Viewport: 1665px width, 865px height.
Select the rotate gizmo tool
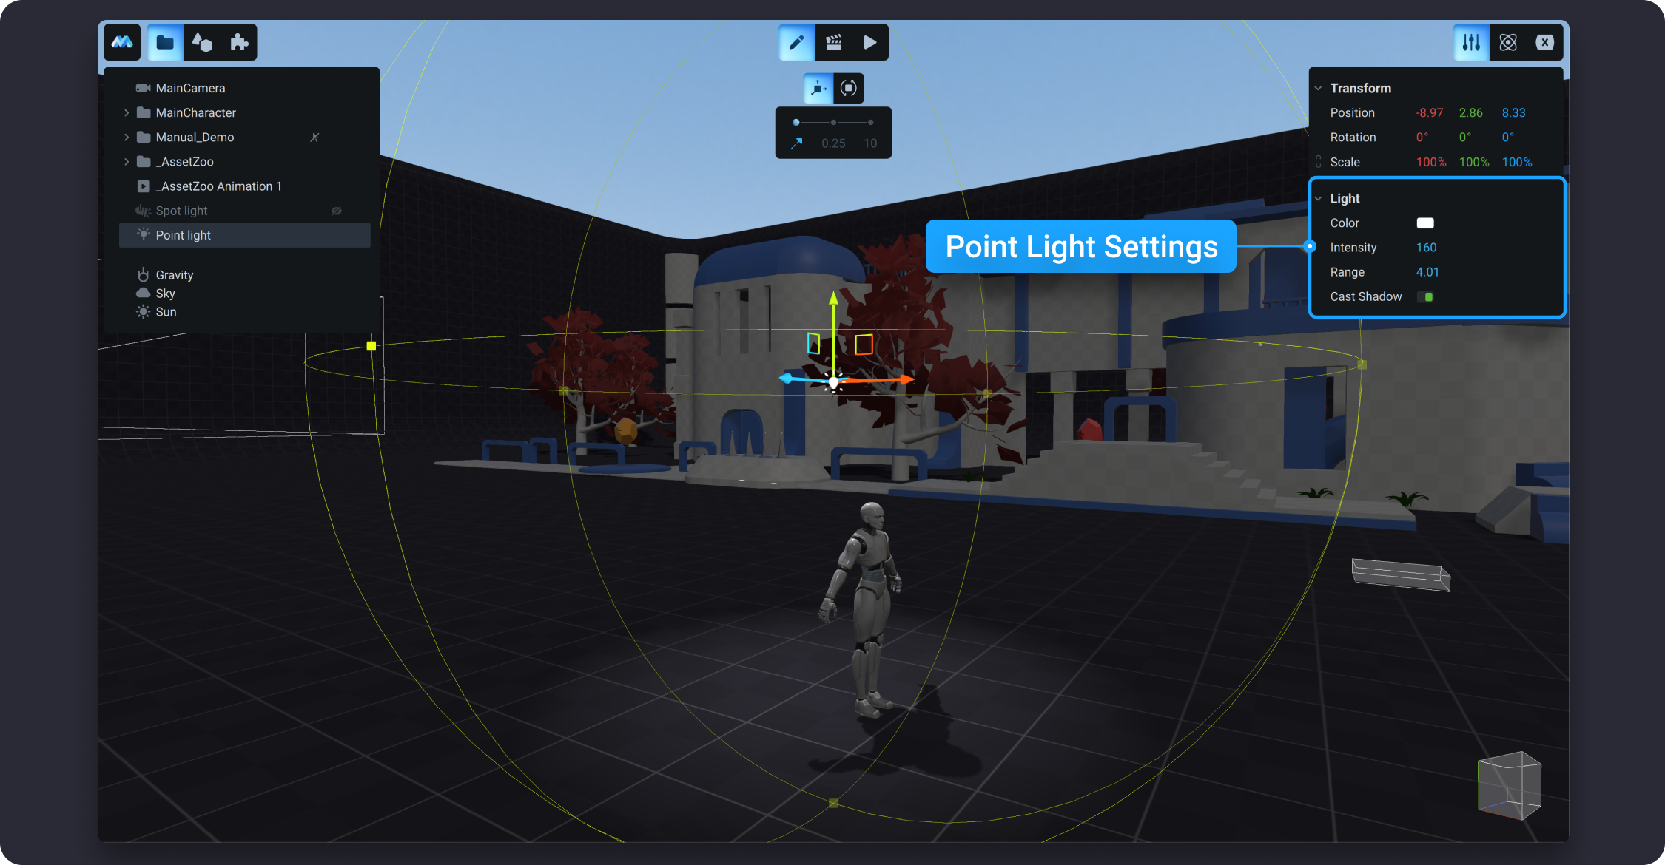click(x=849, y=88)
